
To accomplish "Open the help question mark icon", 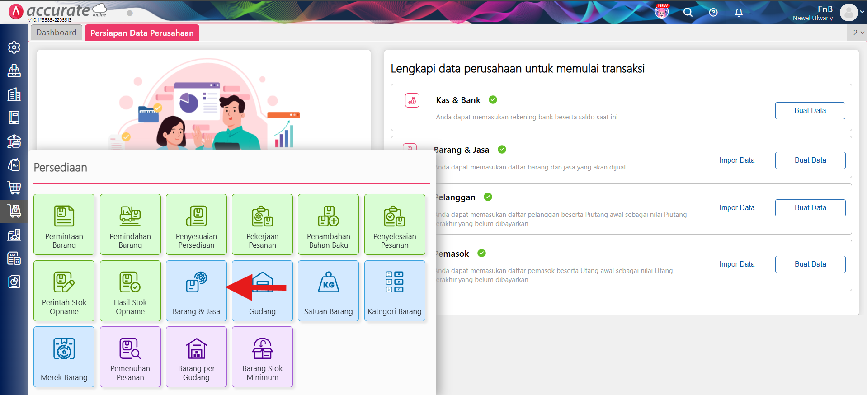I will (713, 12).
